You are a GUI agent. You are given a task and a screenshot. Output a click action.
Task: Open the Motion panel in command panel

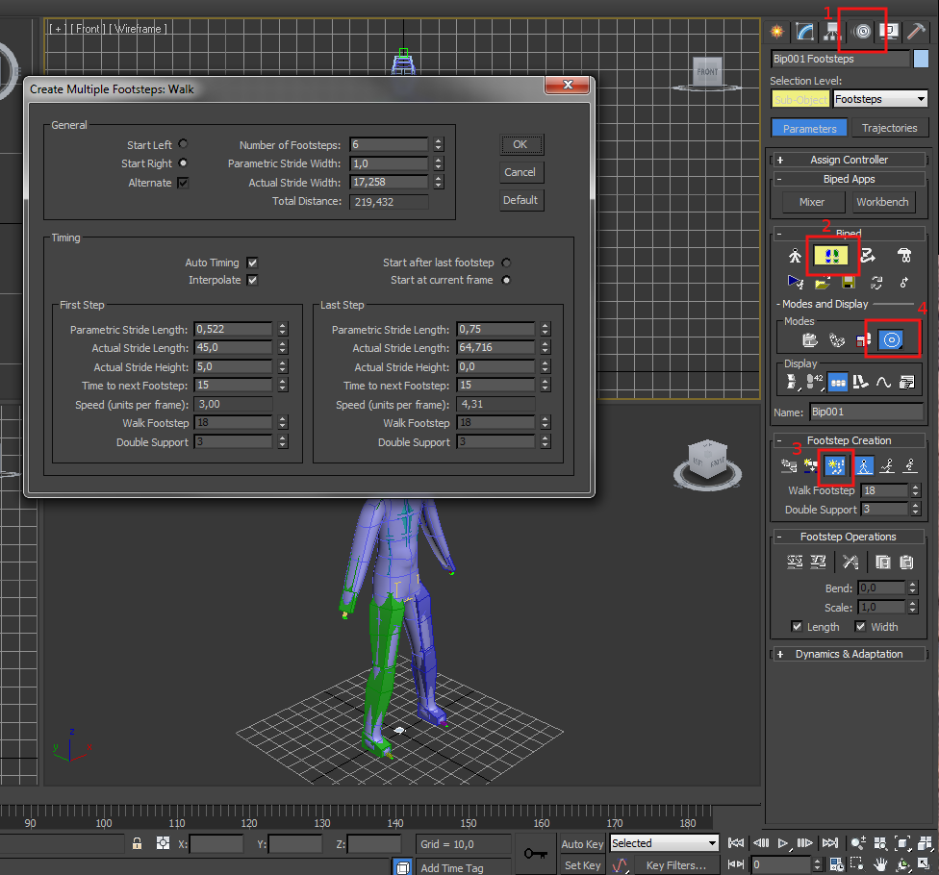[863, 31]
